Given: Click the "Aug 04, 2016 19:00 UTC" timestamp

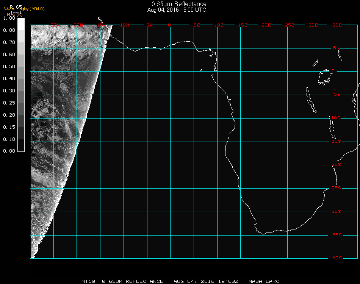Looking at the screenshot, I should [x=177, y=10].
